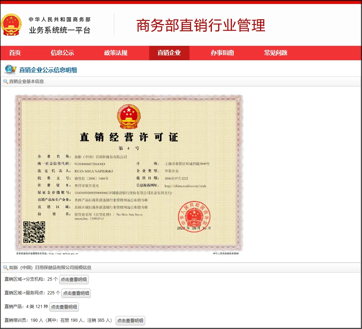Click the text 直销产品: 4 类 121 种
Screen dimensions: 362x329
[26, 306]
